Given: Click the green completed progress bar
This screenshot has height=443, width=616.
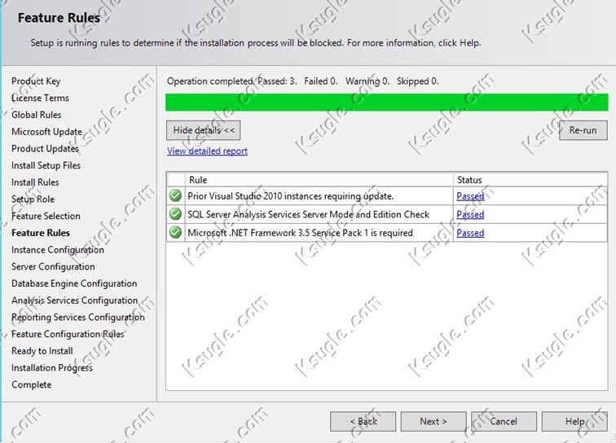Looking at the screenshot, I should [386, 102].
